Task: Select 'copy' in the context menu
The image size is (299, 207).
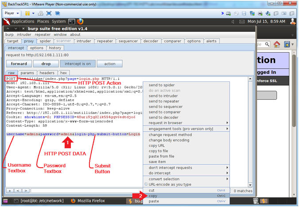Action: pos(186,196)
